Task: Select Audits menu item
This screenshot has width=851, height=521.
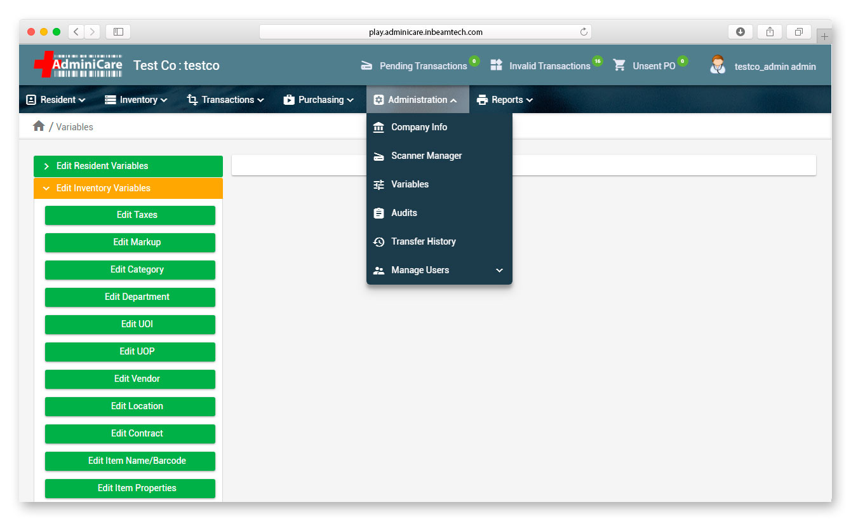Action: (439, 213)
